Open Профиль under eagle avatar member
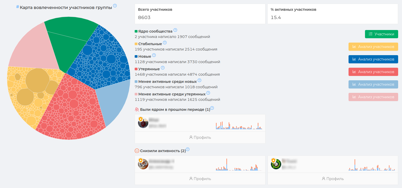The width and height of the screenshot is (402, 188). tap(333, 179)
